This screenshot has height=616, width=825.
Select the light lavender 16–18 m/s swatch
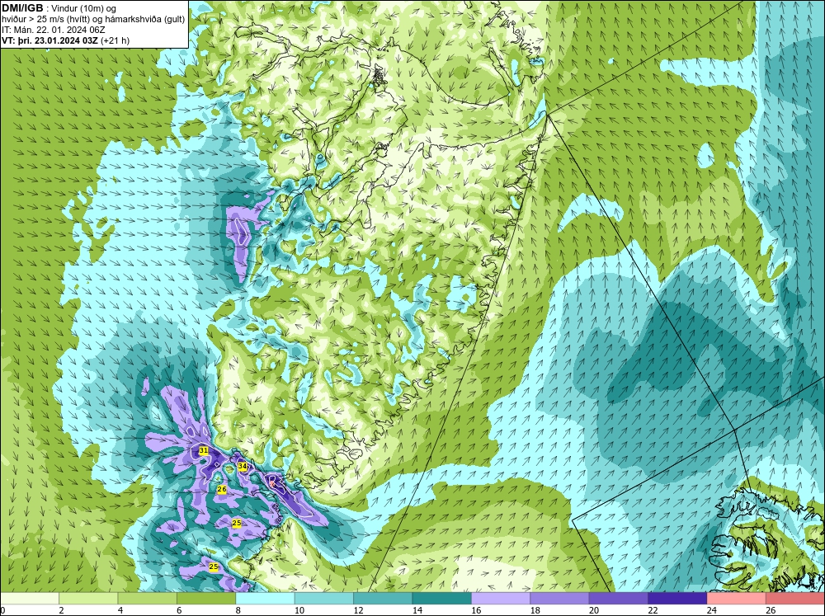(501, 598)
